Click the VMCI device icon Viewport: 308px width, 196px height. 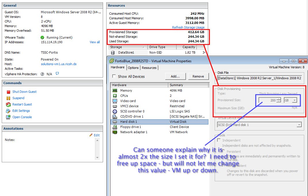pyautogui.click(x=115, y=106)
